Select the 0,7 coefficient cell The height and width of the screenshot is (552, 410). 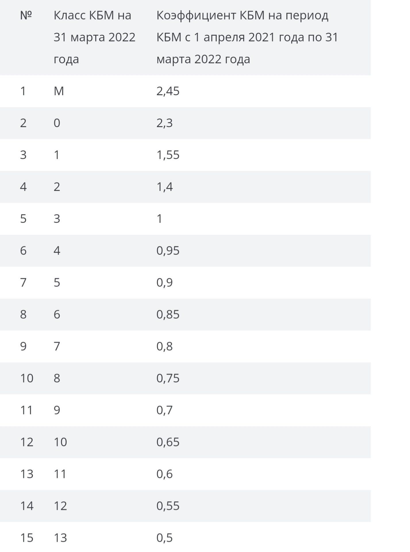pos(164,410)
